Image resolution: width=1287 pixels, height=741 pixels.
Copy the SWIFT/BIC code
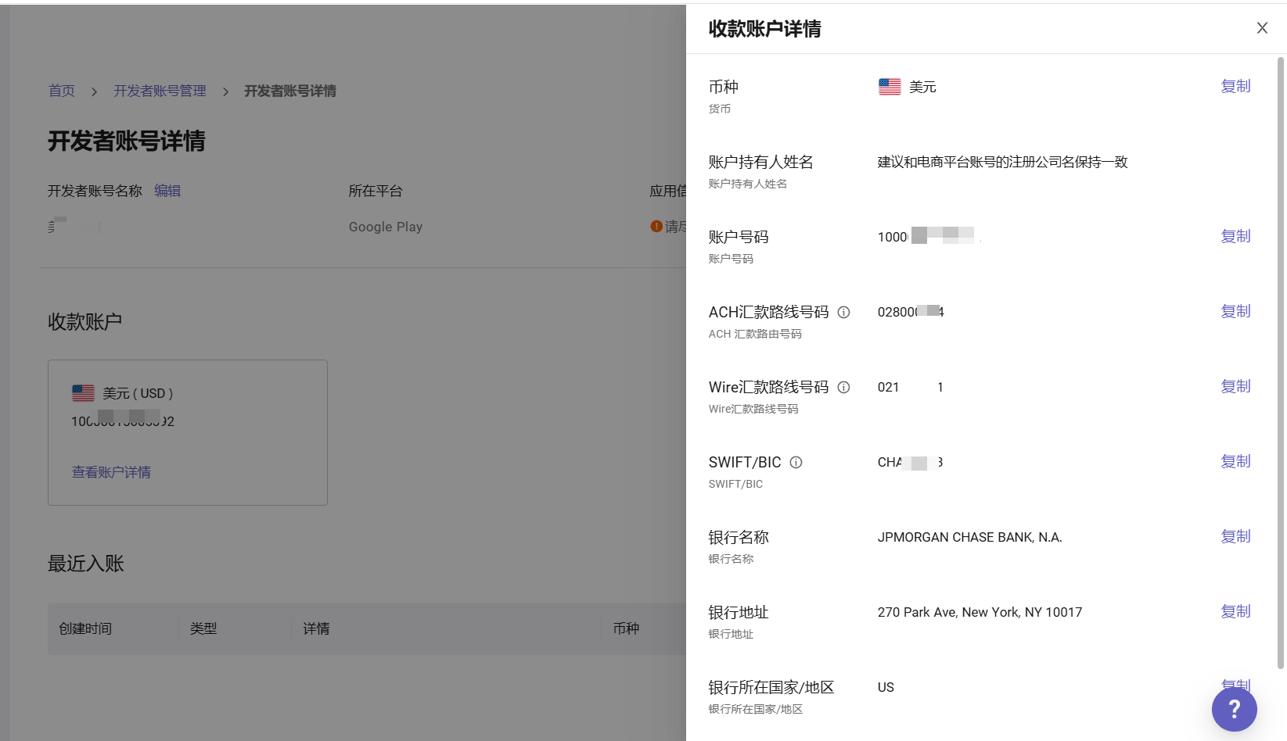(1235, 462)
